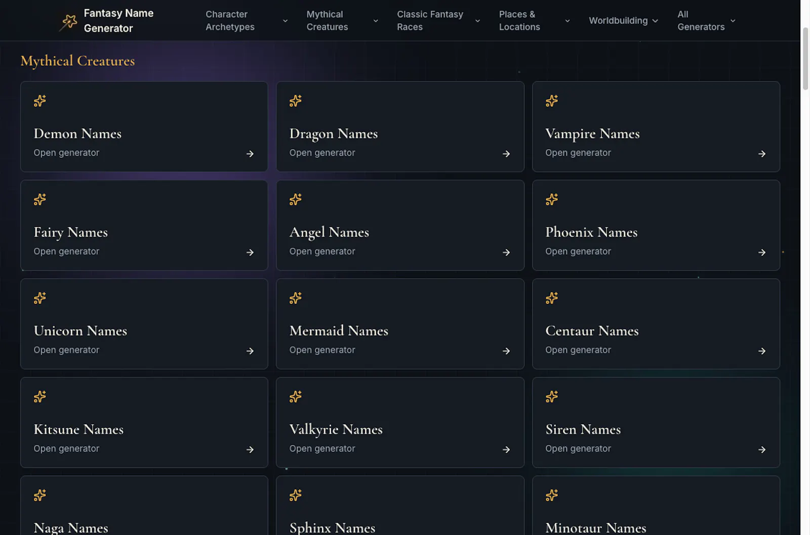The width and height of the screenshot is (810, 535).
Task: Click sparkle icon on Kitsune Names card
Action: pos(40,396)
